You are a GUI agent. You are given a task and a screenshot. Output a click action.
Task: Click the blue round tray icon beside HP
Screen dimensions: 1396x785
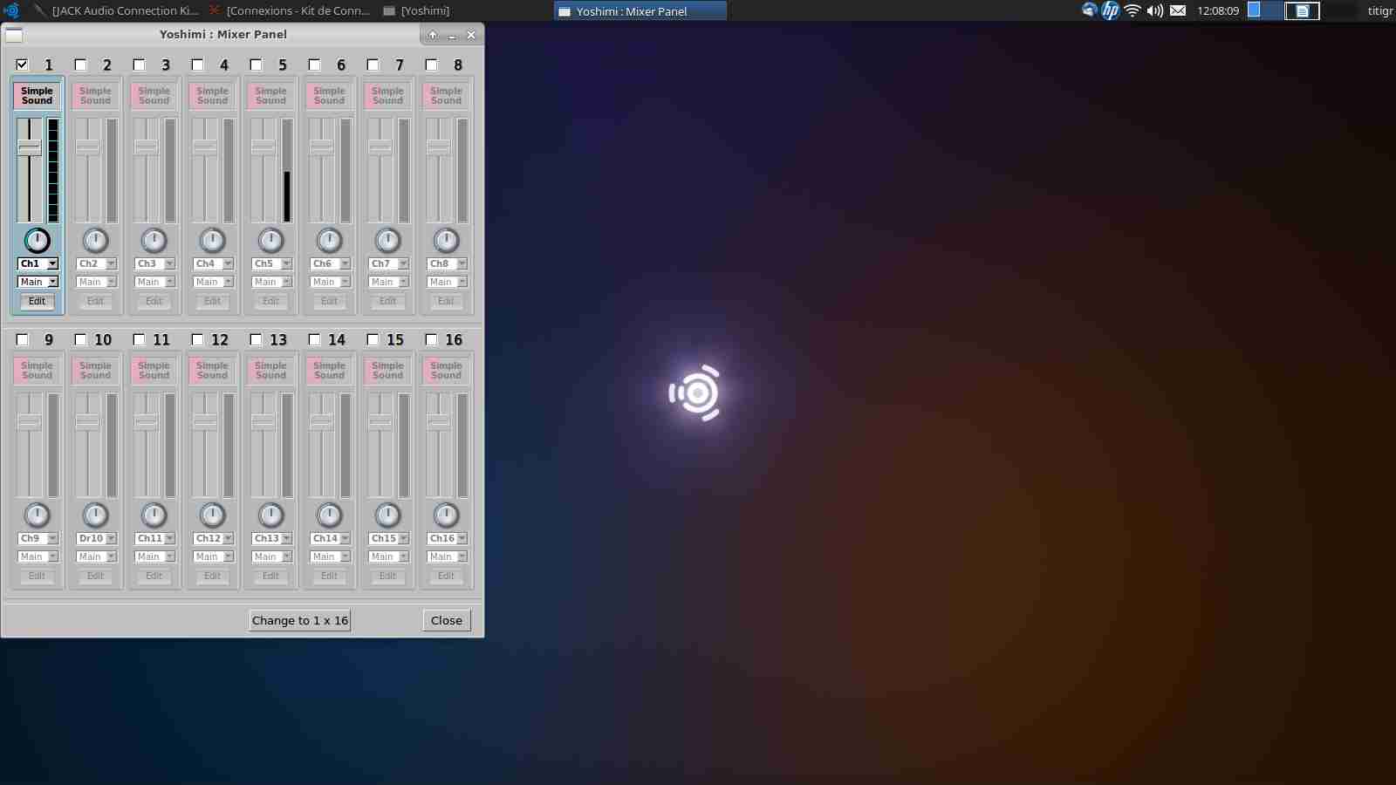[x=1089, y=10]
